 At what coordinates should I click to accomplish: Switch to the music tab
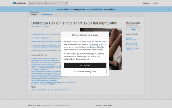click(x=34, y=15)
